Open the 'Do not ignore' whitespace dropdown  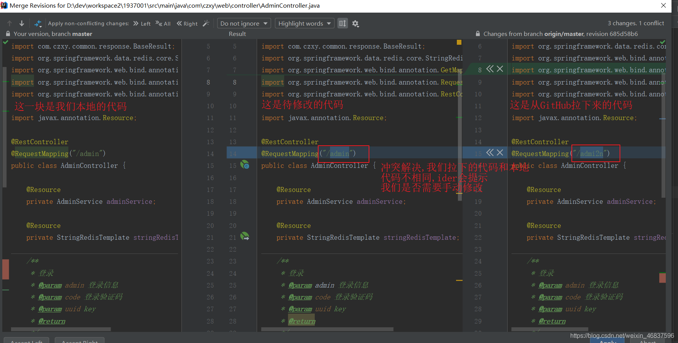[x=244, y=23]
